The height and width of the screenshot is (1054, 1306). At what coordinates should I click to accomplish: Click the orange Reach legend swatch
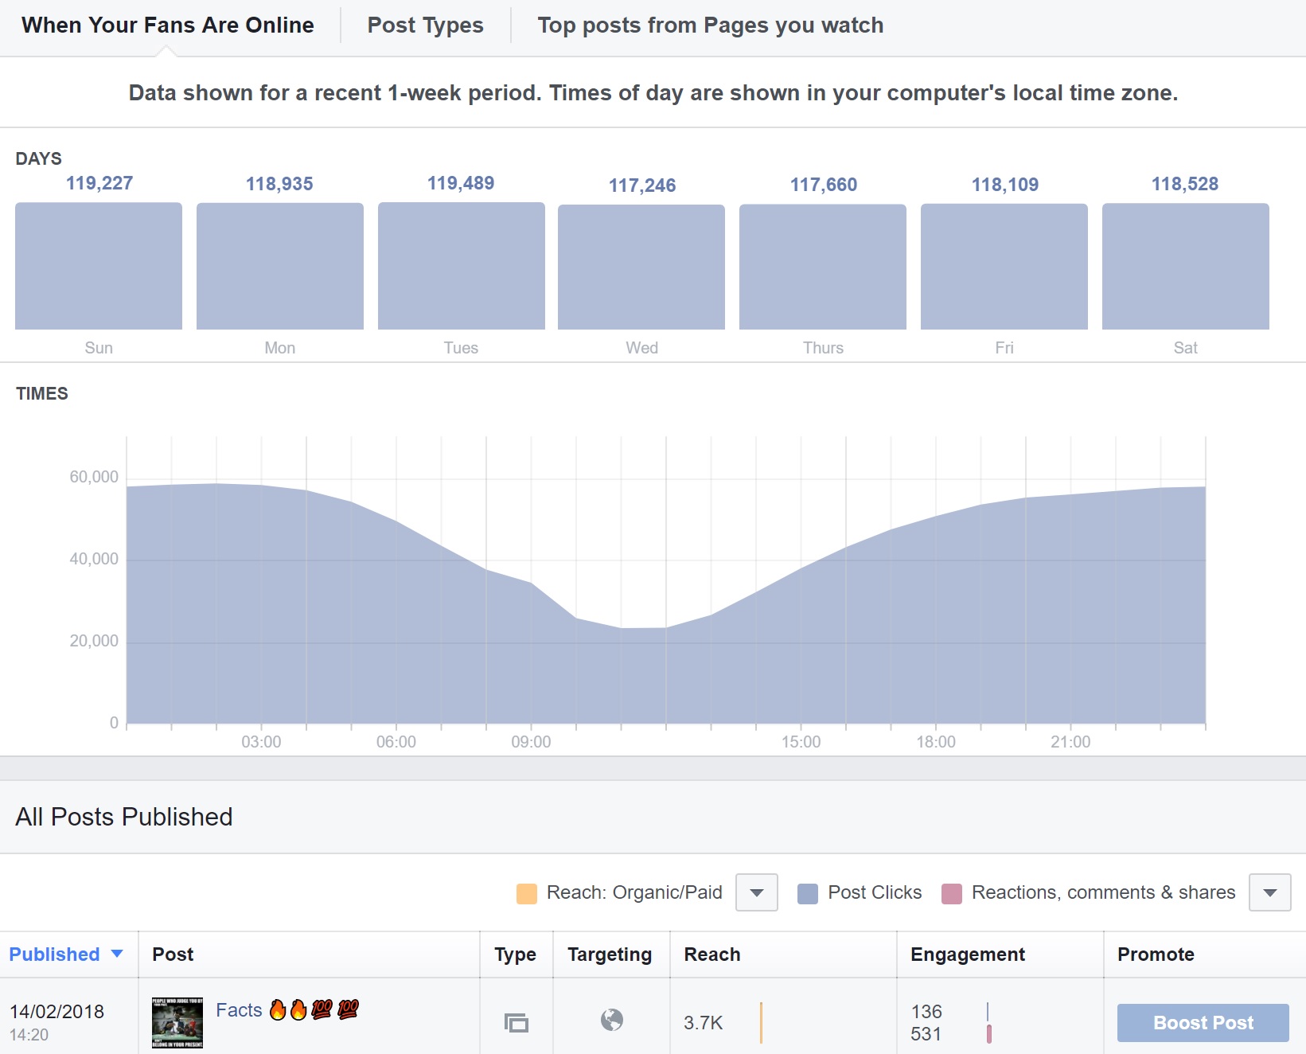527,893
